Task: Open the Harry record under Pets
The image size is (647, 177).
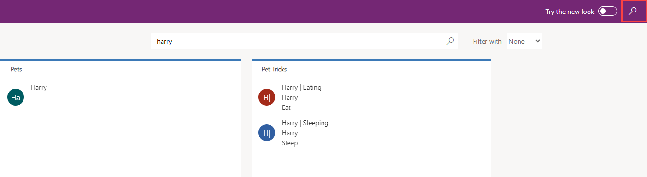Action: coord(39,87)
